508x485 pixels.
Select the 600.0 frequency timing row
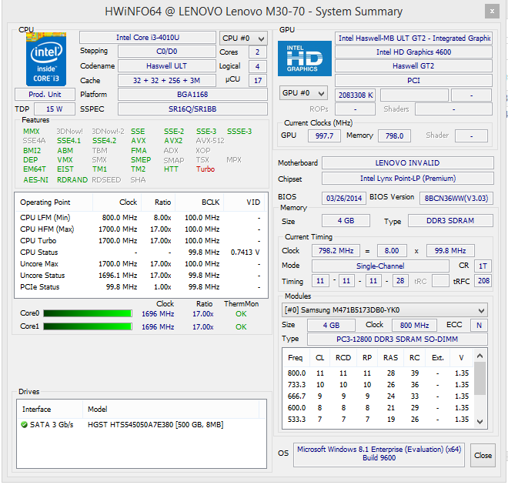click(378, 407)
